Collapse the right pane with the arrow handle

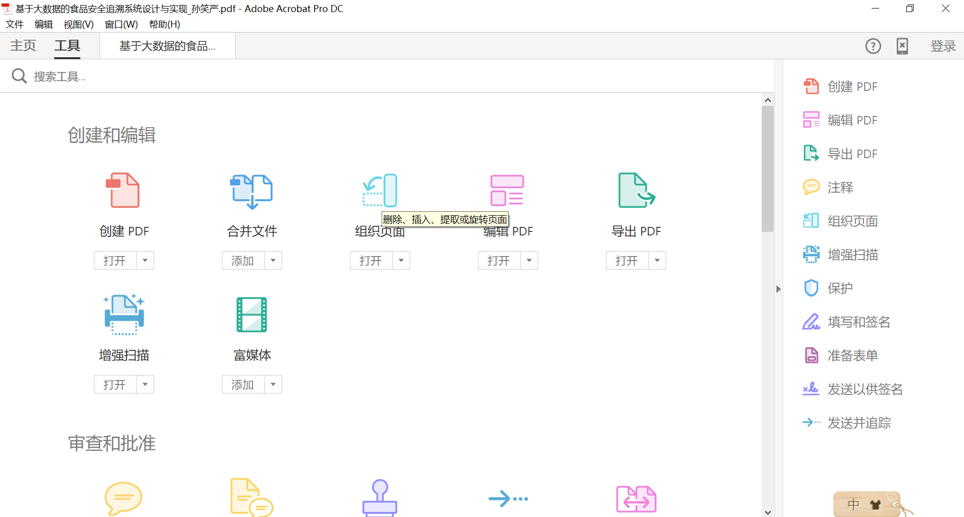pyautogui.click(x=778, y=289)
